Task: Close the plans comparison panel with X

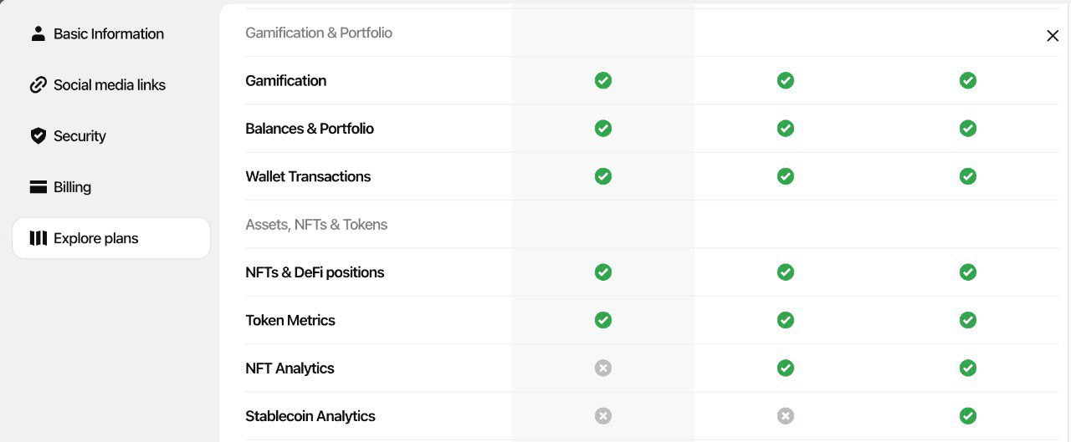Action: tap(1053, 36)
